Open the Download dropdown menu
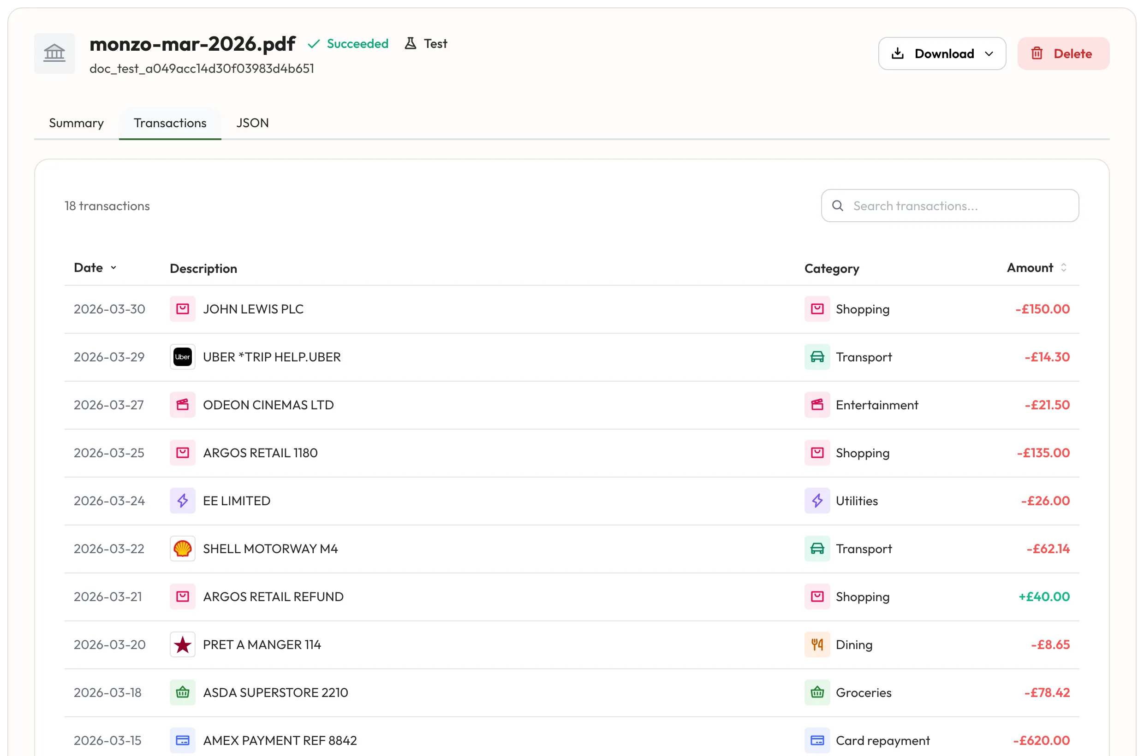This screenshot has height=756, width=1144. tap(942, 53)
